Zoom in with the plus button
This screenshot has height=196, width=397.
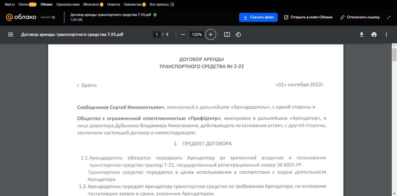[210, 35]
